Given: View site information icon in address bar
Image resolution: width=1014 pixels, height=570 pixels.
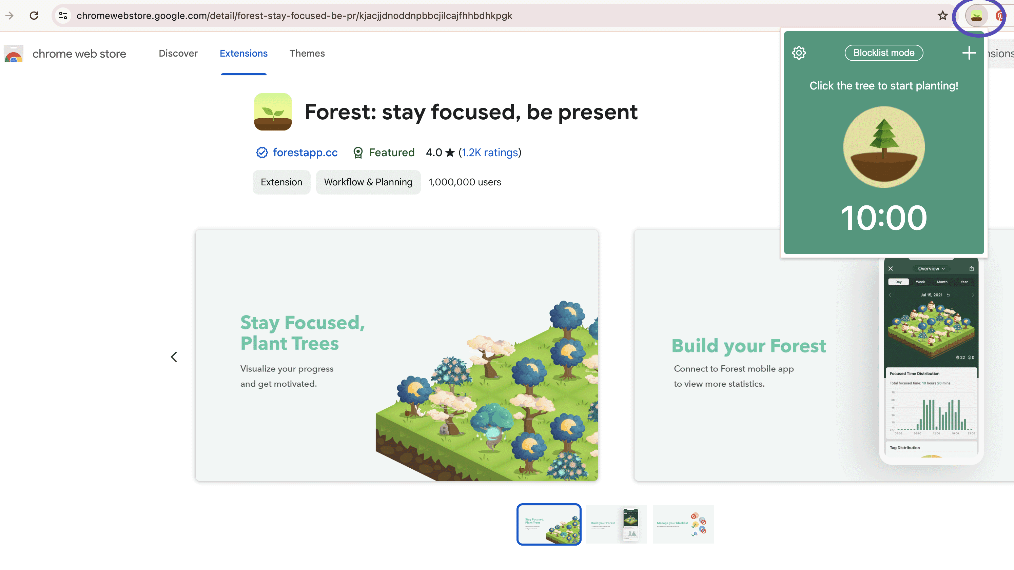Looking at the screenshot, I should [63, 16].
